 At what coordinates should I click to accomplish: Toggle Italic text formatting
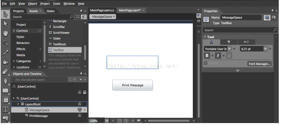click(x=218, y=56)
